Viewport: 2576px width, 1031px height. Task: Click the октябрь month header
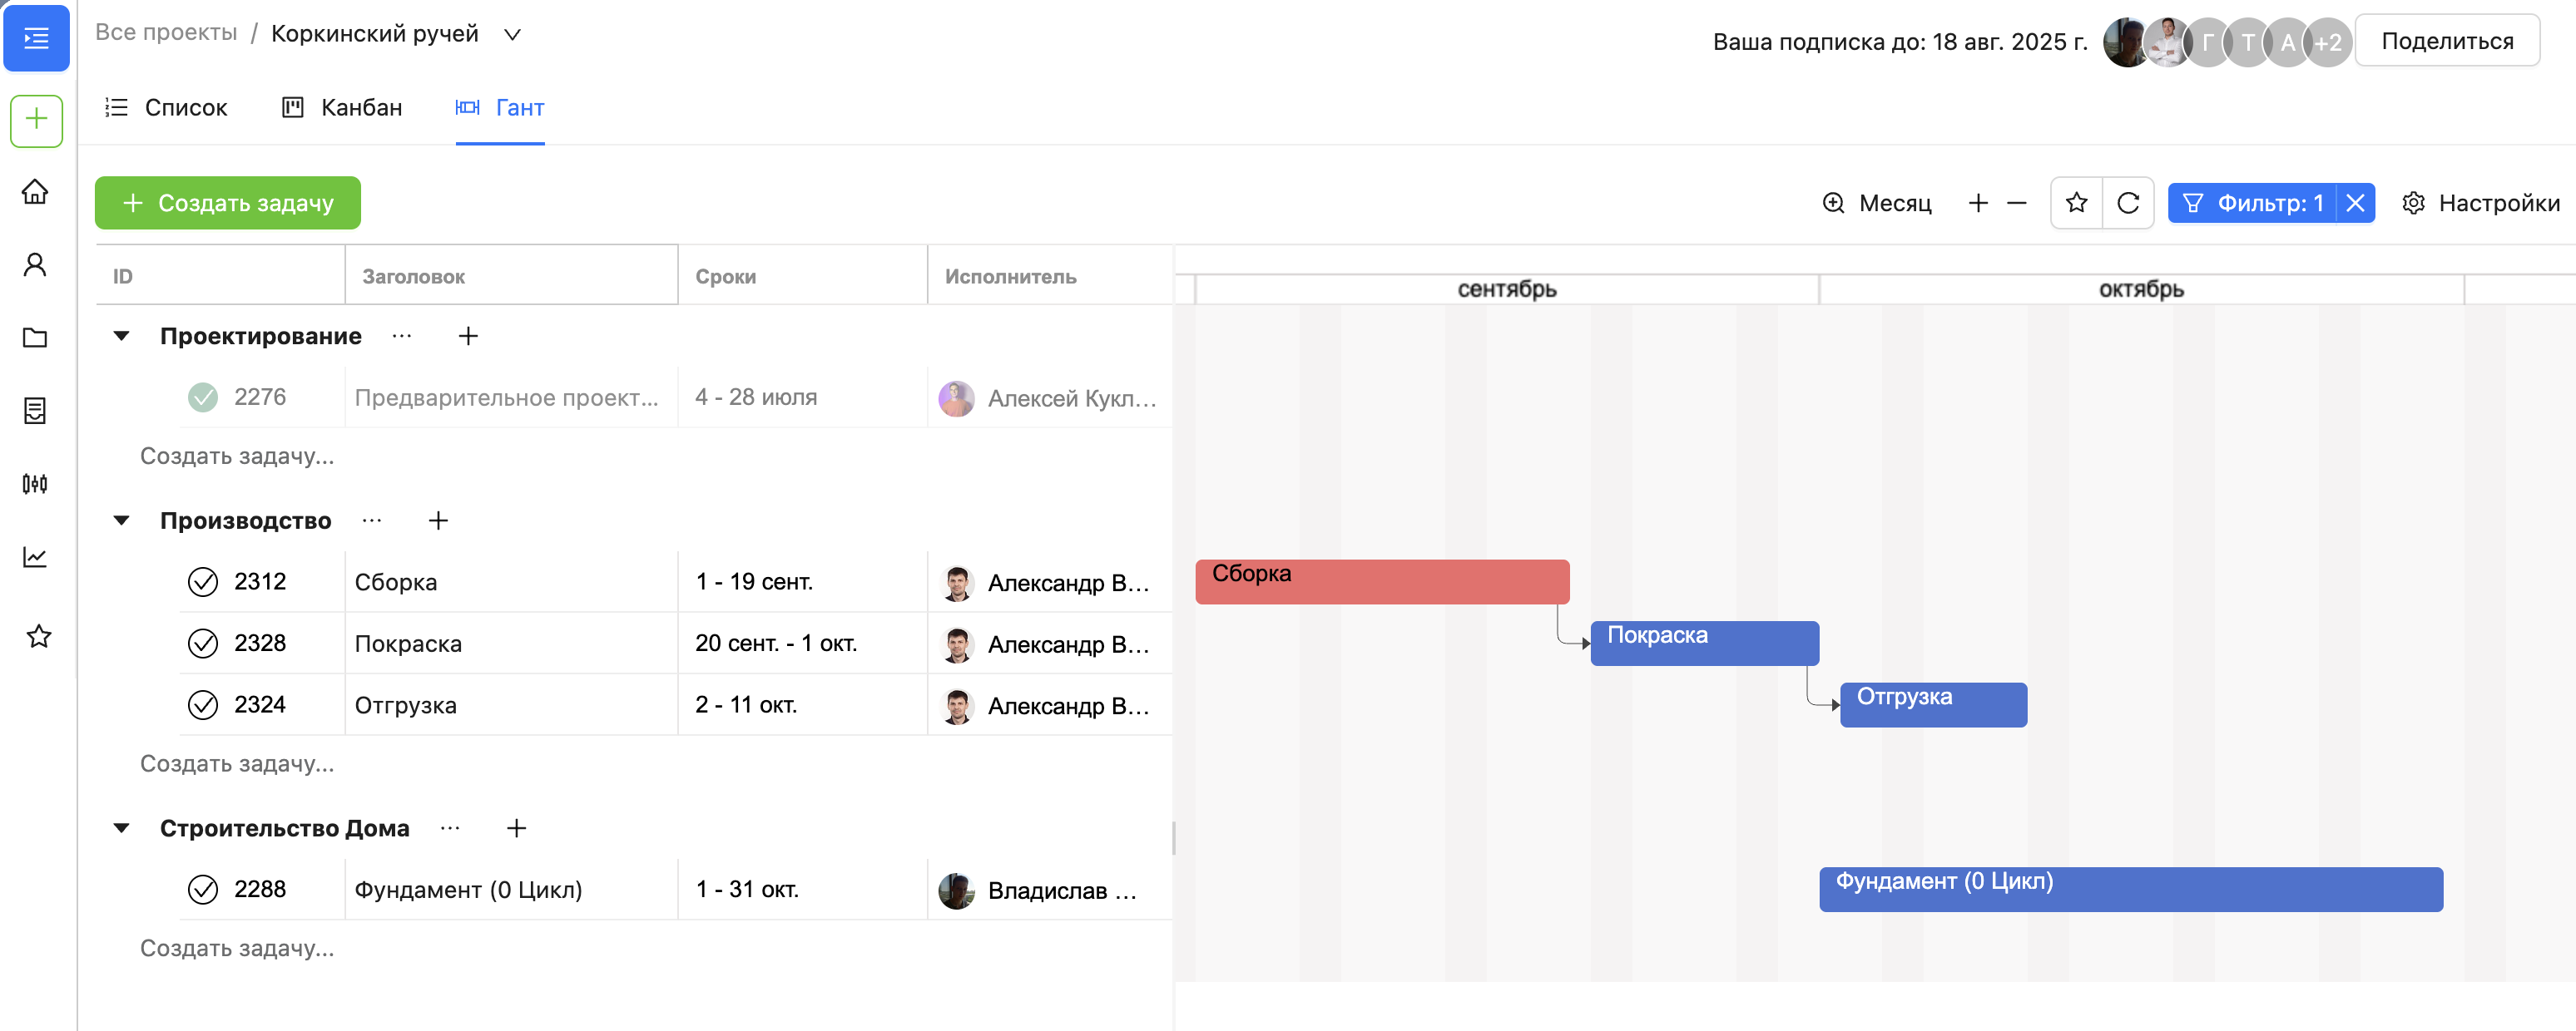2140,289
